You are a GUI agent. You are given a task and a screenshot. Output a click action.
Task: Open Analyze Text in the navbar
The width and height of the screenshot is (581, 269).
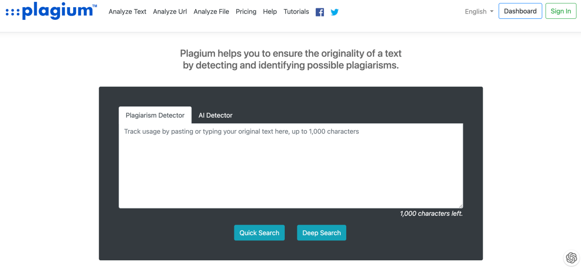click(x=127, y=12)
